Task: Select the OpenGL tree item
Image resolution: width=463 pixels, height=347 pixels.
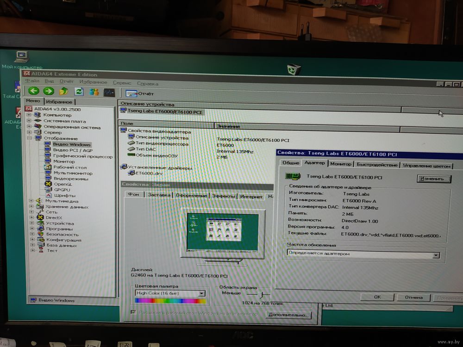Action: point(63,184)
